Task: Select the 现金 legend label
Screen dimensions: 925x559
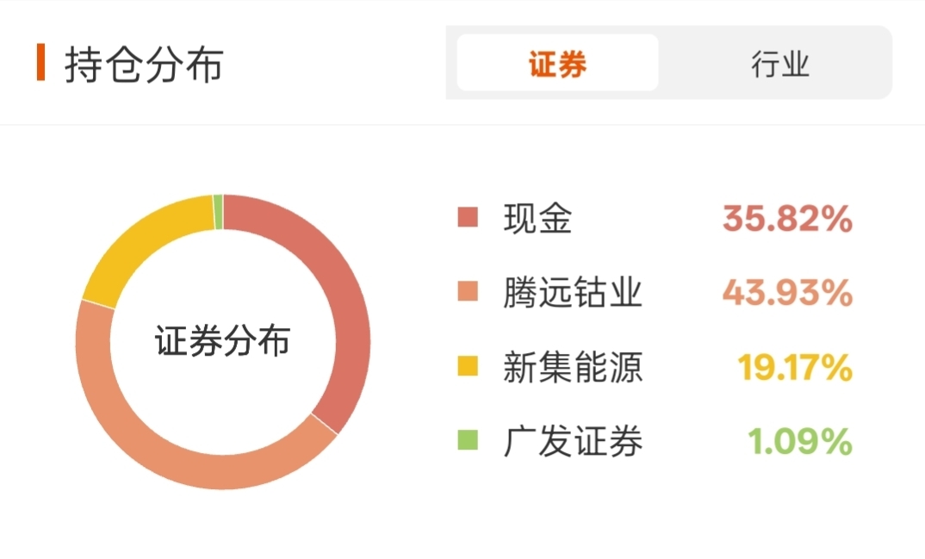Action: 537,218
